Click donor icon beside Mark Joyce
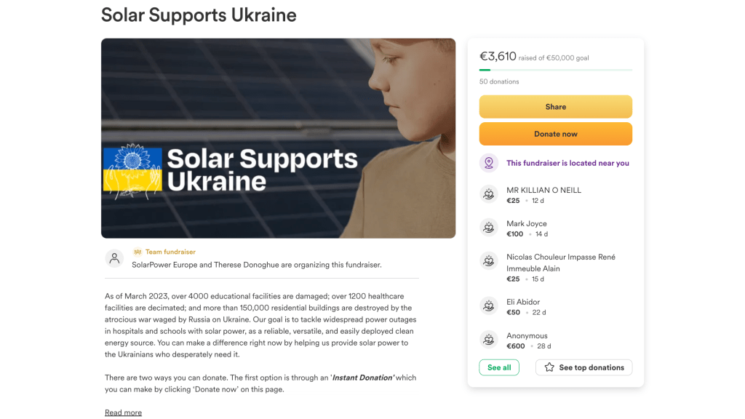 click(x=489, y=228)
